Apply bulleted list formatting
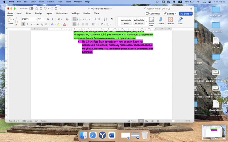 tap(74, 19)
